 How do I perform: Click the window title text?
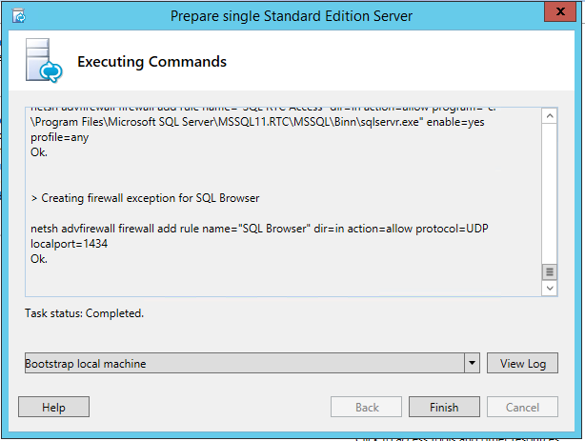coord(292,16)
